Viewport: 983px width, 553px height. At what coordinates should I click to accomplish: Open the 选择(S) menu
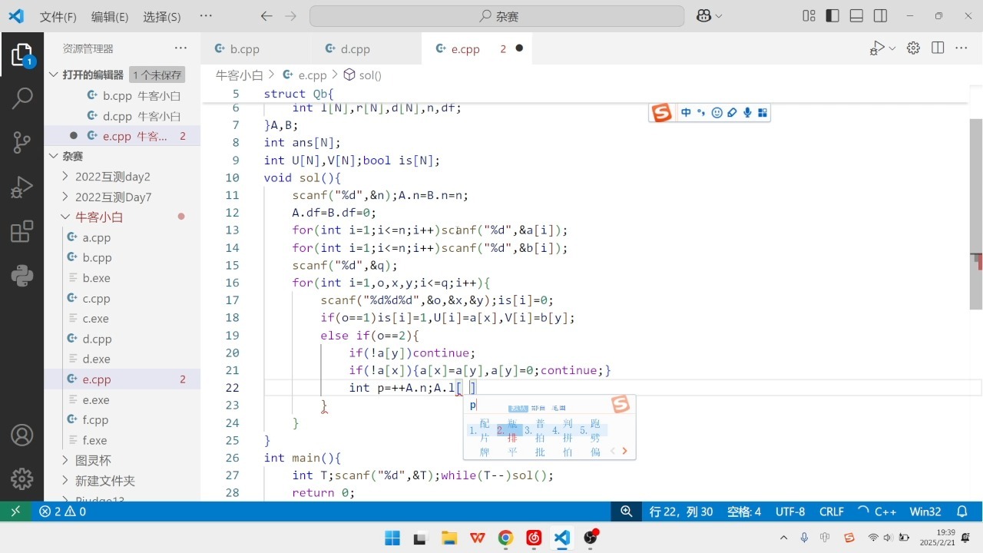click(x=162, y=16)
